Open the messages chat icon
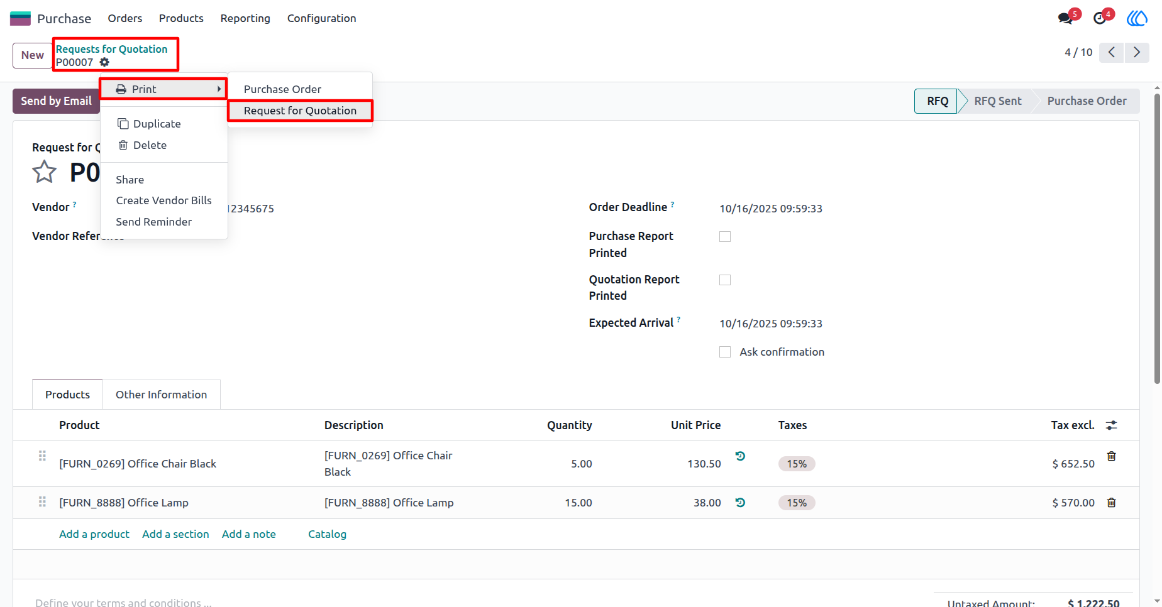This screenshot has height=607, width=1162. pyautogui.click(x=1065, y=18)
